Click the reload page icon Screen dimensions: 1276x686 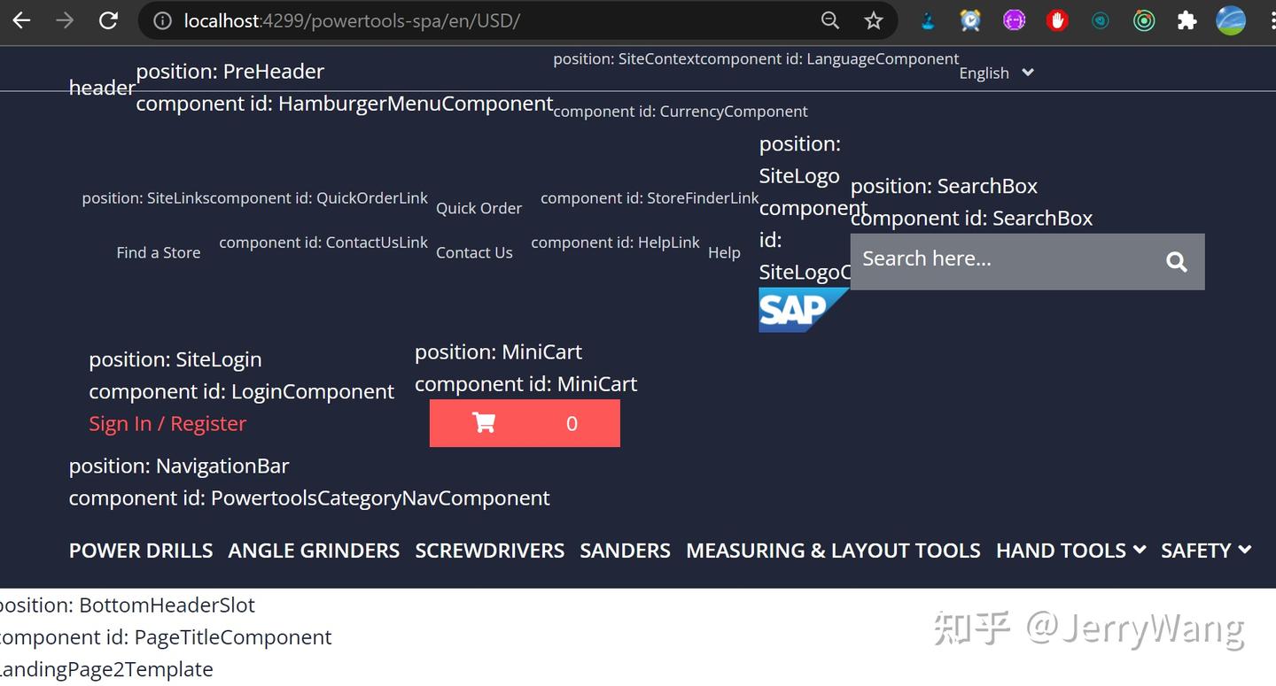(x=108, y=19)
